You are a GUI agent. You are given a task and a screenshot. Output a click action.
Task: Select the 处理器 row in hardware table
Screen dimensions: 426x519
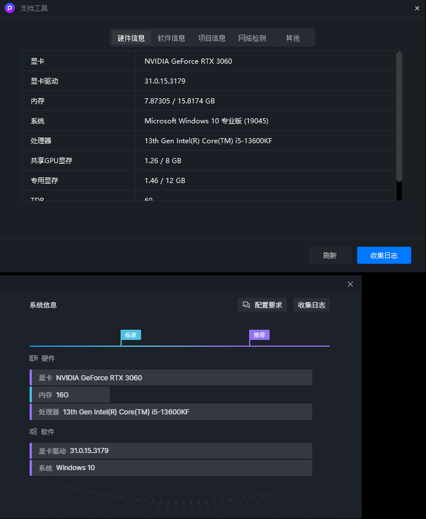[209, 140]
